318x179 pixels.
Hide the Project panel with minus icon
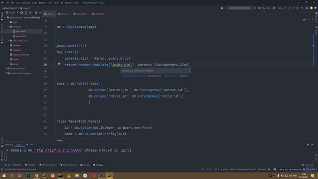[40, 12]
